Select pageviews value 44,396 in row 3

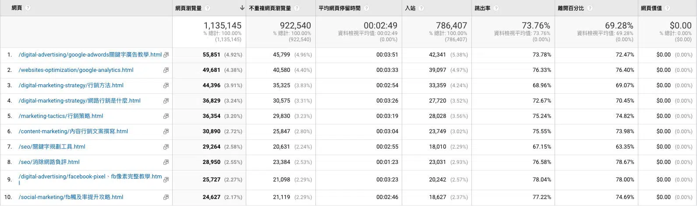pyautogui.click(x=212, y=85)
